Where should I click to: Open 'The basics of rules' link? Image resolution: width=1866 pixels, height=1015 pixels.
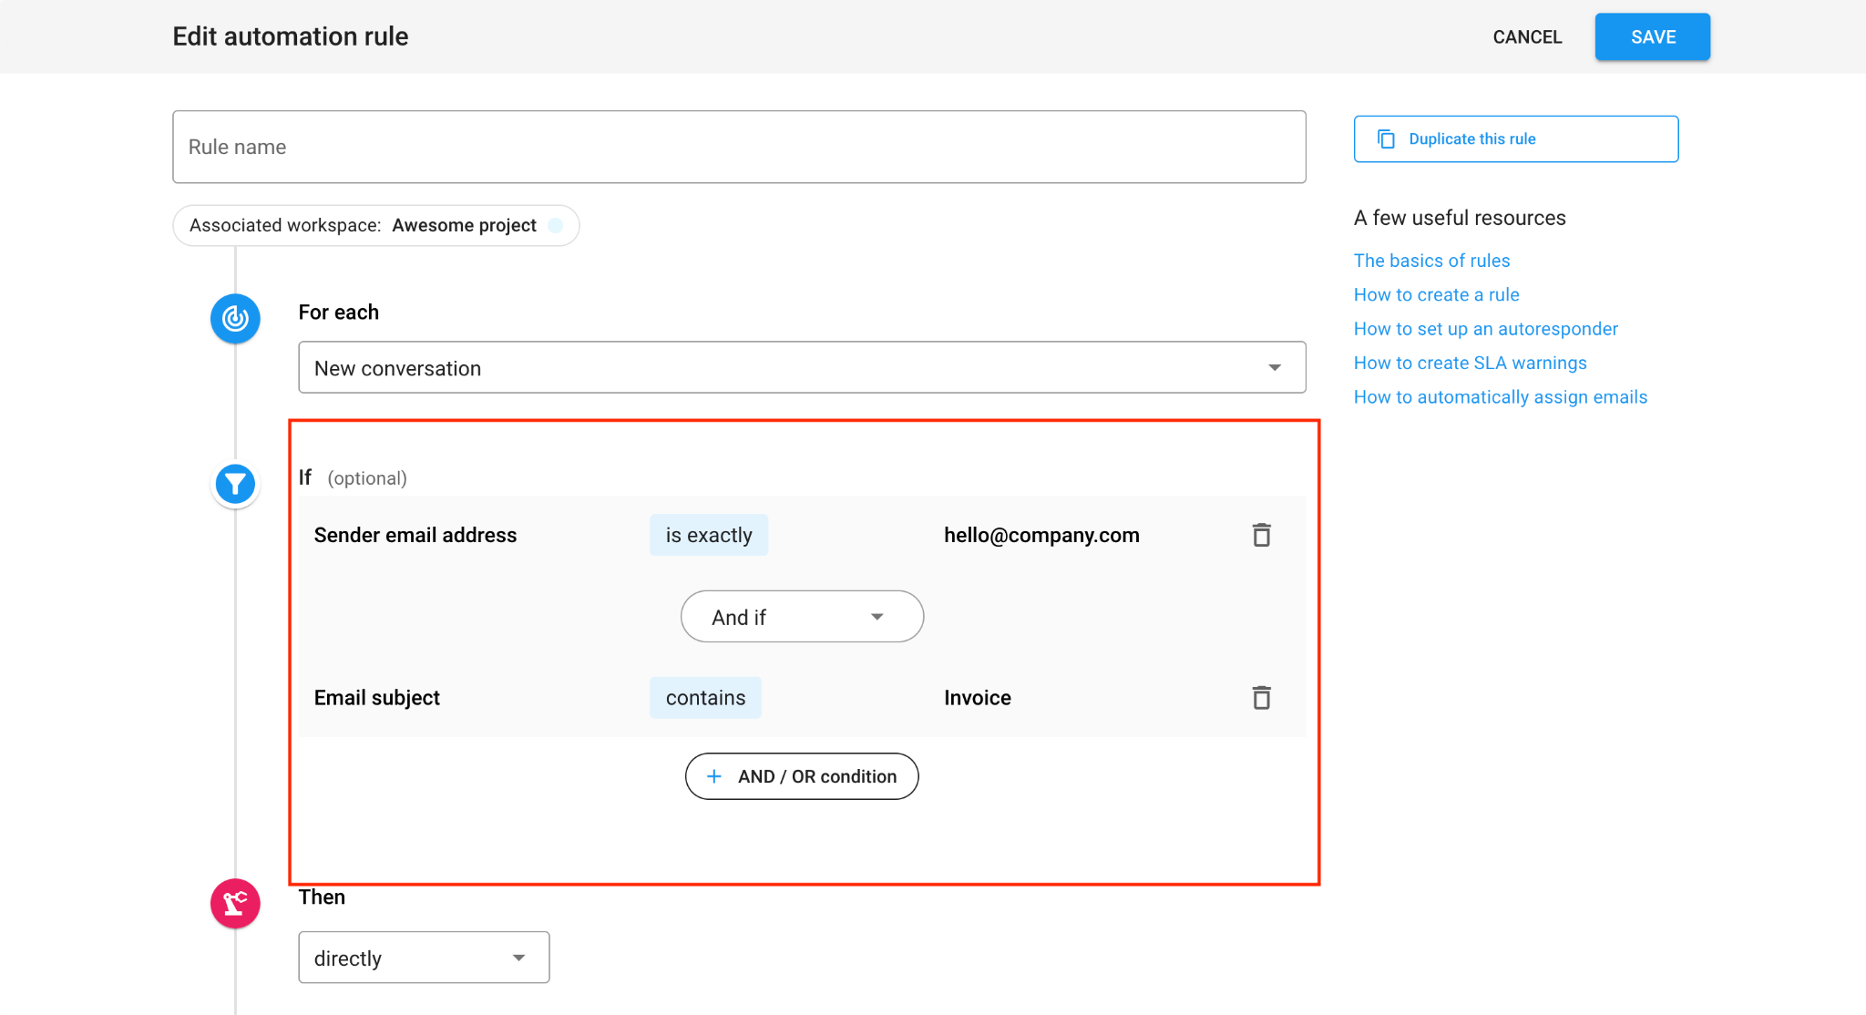tap(1431, 261)
